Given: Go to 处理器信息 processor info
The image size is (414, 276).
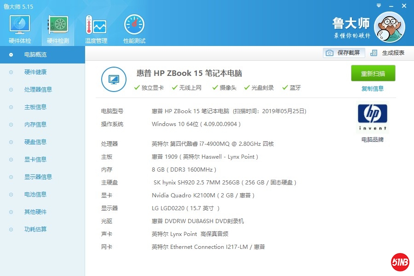Looking at the screenshot, I should (38, 90).
